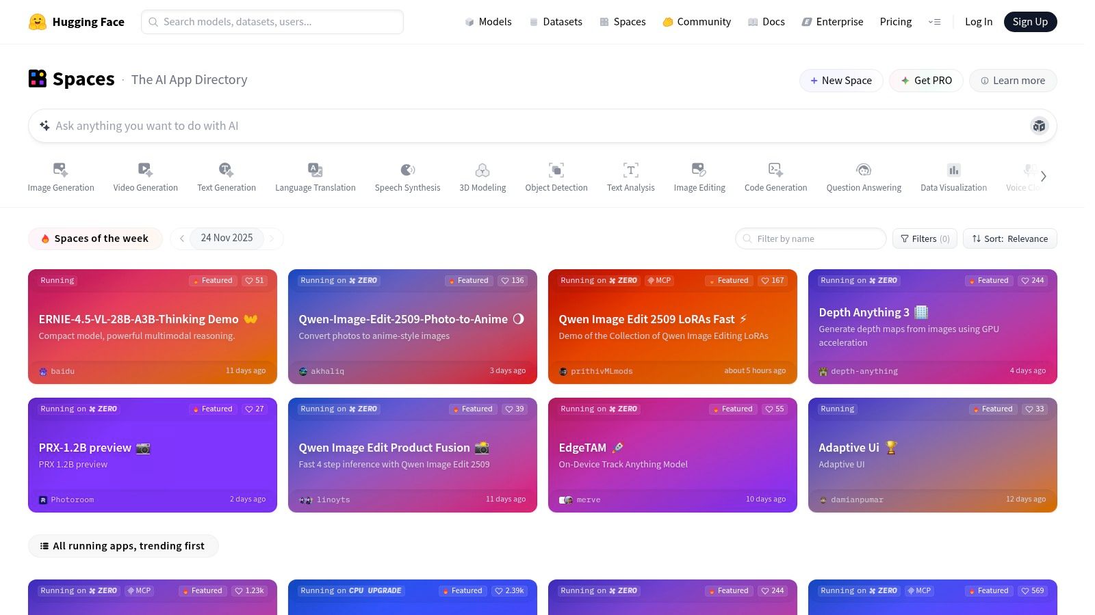Click the Code Generation category icon
This screenshot has width=1095, height=615.
pyautogui.click(x=775, y=170)
